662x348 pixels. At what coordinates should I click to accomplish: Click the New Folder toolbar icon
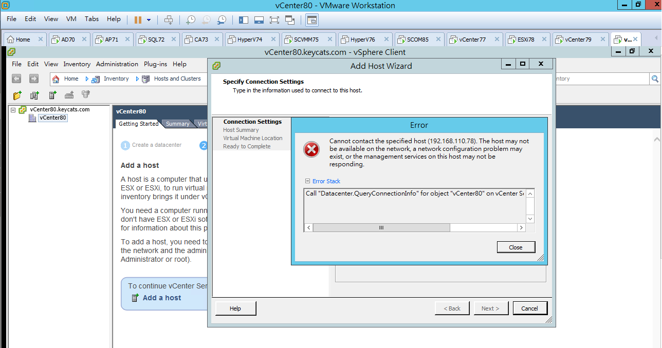coord(17,95)
